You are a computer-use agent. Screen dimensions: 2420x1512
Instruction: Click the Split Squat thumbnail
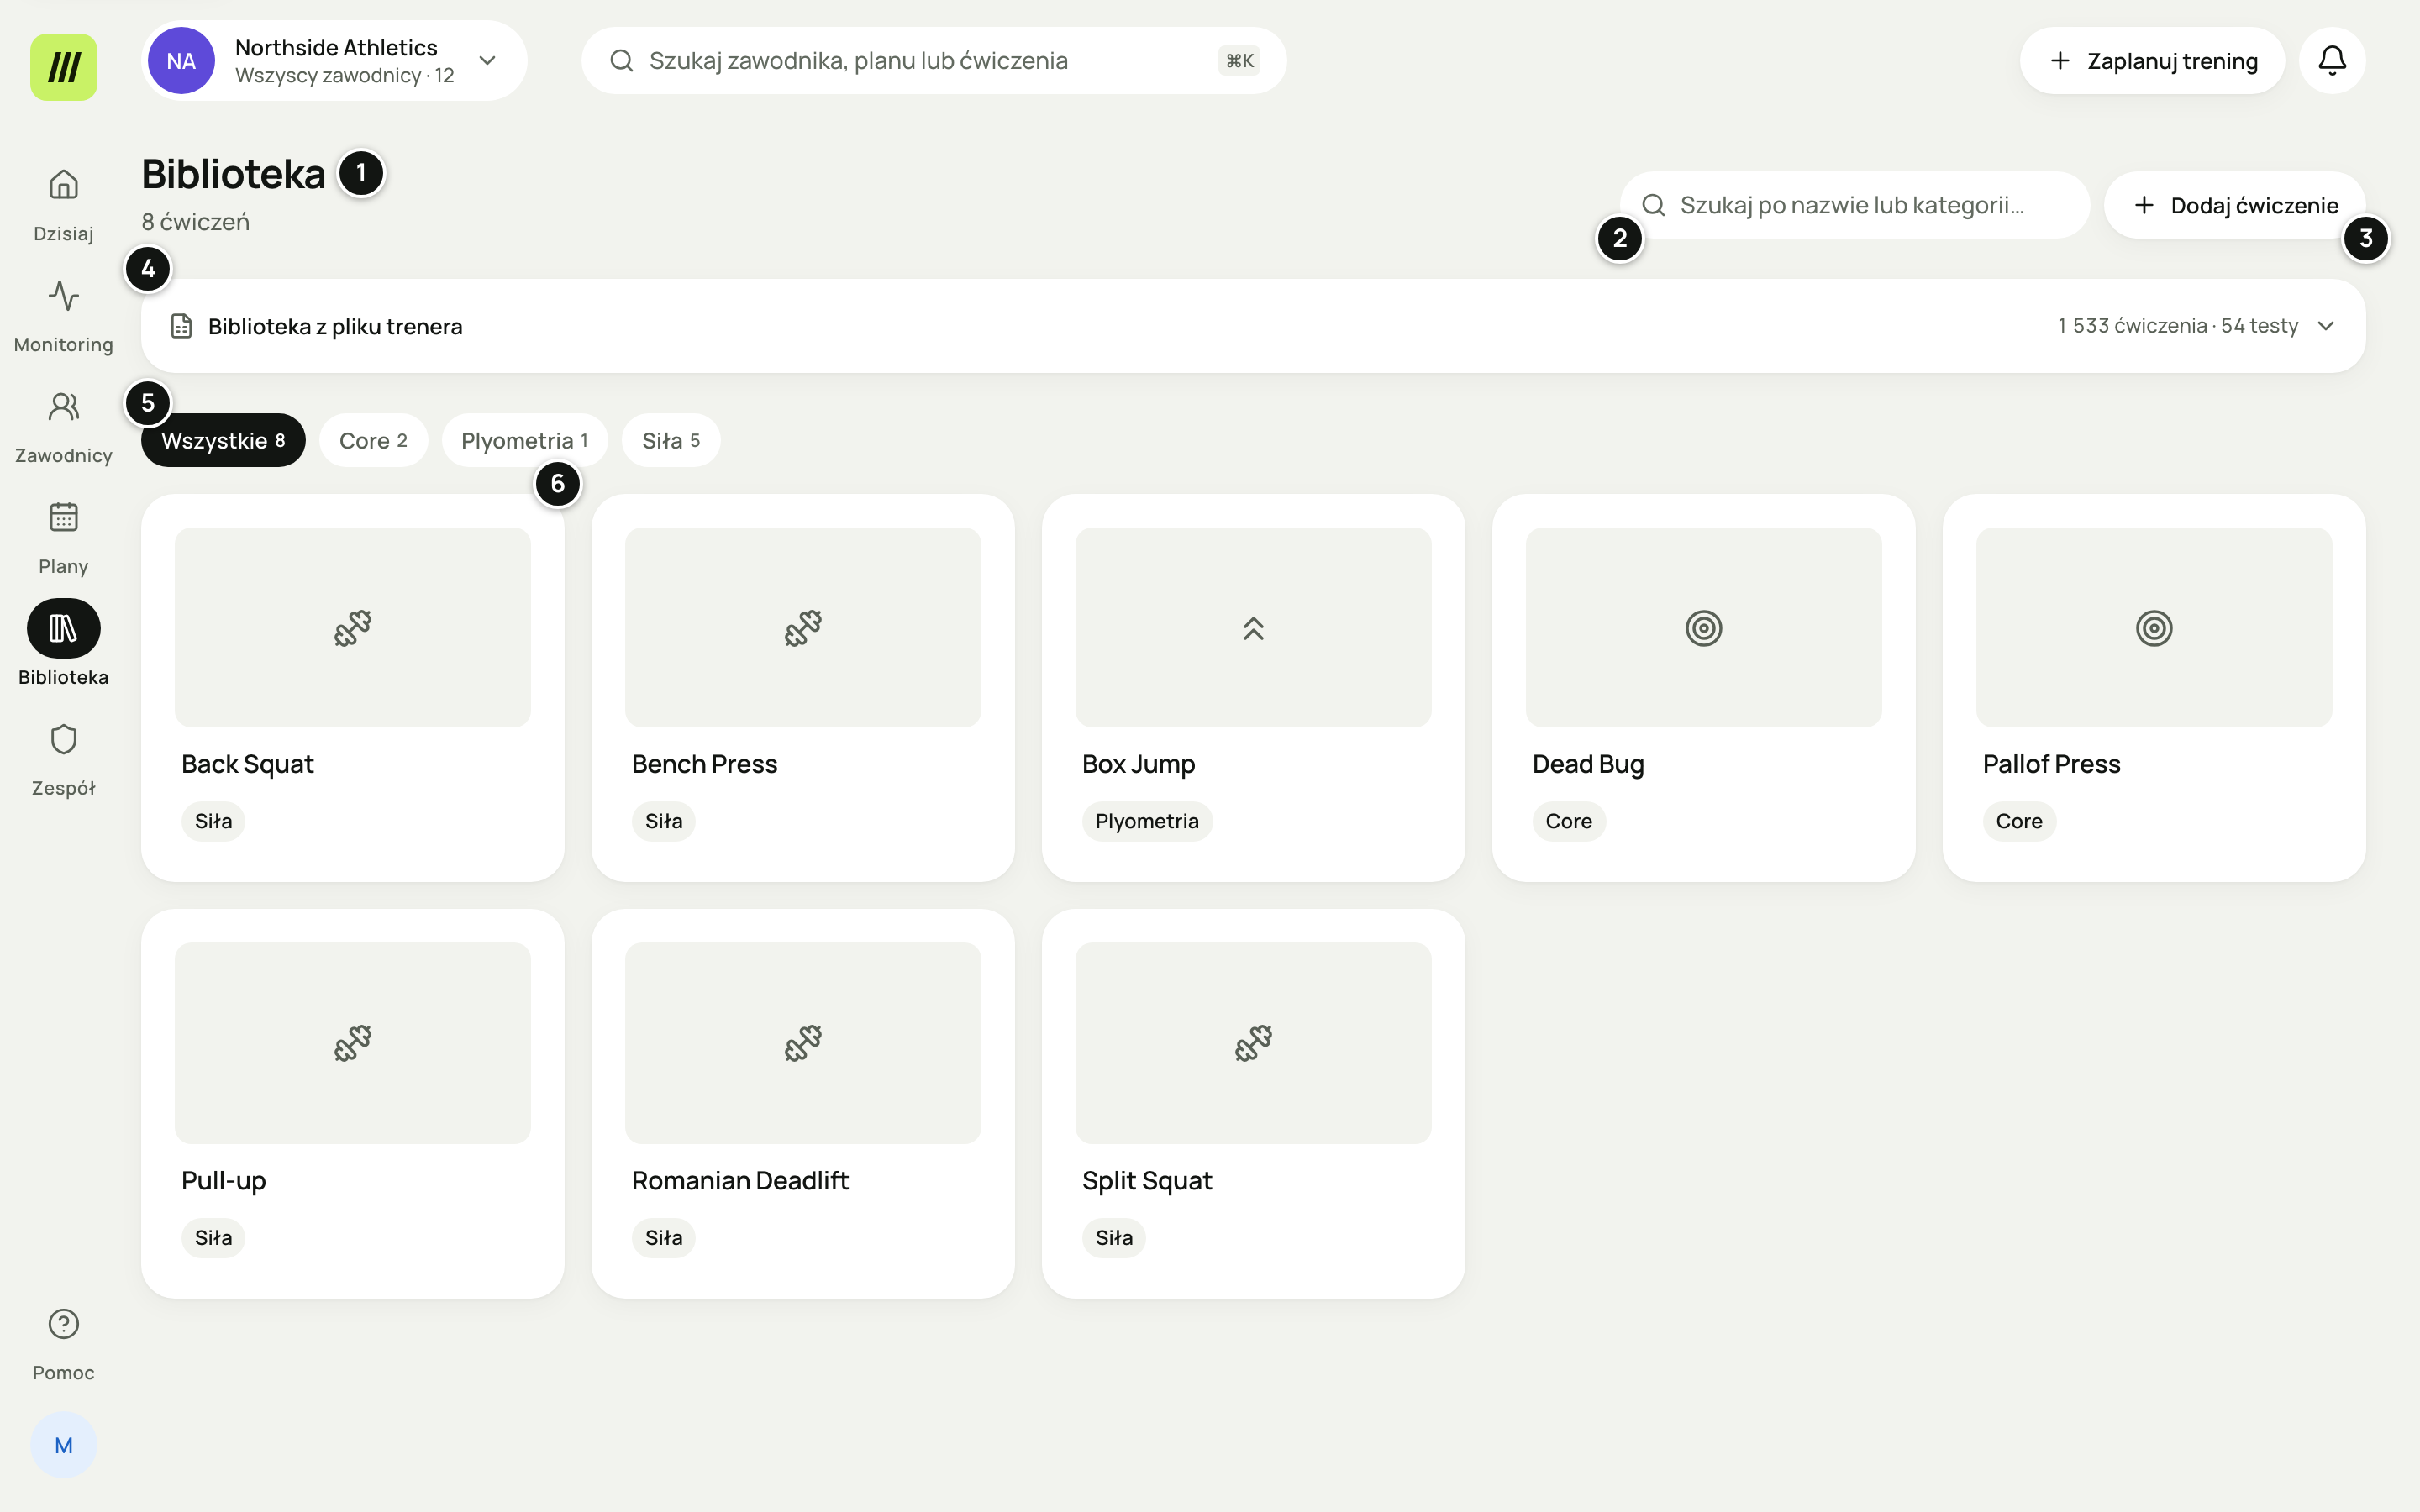[x=1253, y=1043]
